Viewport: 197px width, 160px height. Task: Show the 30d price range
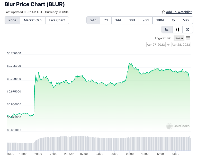pos(132,20)
